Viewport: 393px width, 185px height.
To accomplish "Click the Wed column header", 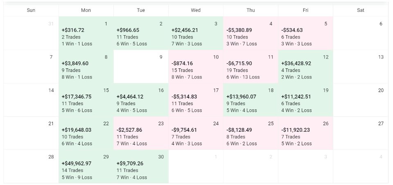I will (x=196, y=10).
